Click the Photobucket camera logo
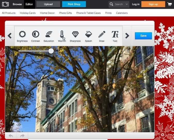 (5, 4)
